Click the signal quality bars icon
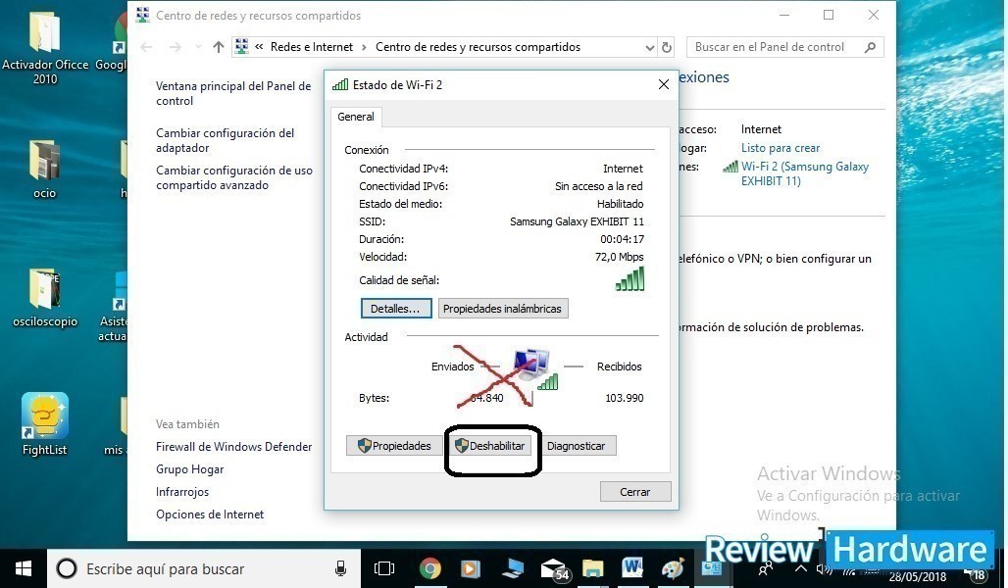Viewport: 1008px width, 588px height. pyautogui.click(x=630, y=279)
